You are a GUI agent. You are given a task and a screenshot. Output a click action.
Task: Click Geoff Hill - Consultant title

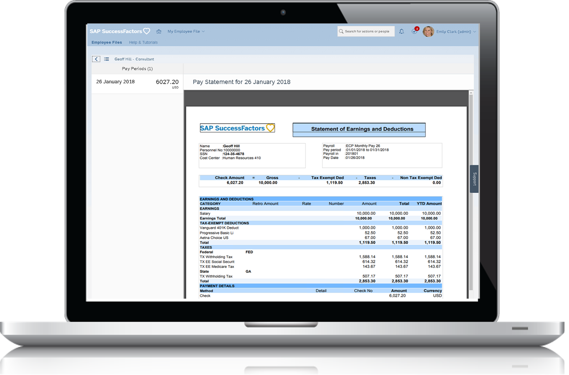pos(134,59)
